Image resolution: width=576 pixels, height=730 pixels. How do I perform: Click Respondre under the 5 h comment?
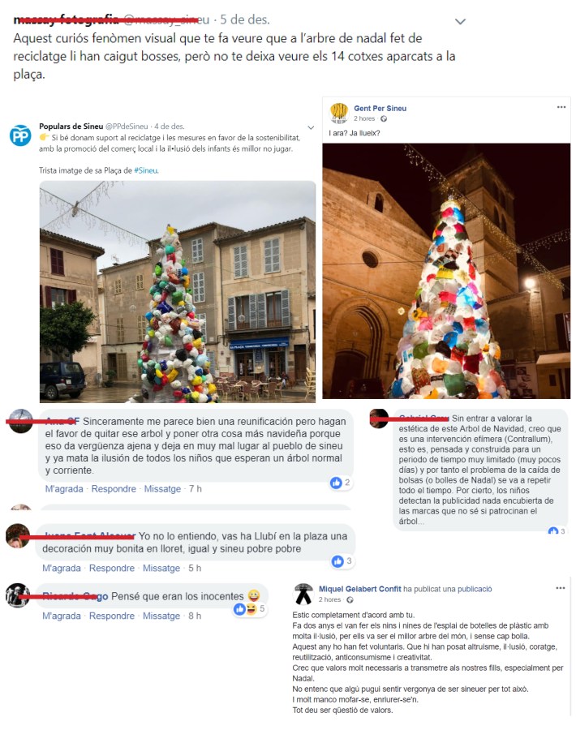(112, 568)
